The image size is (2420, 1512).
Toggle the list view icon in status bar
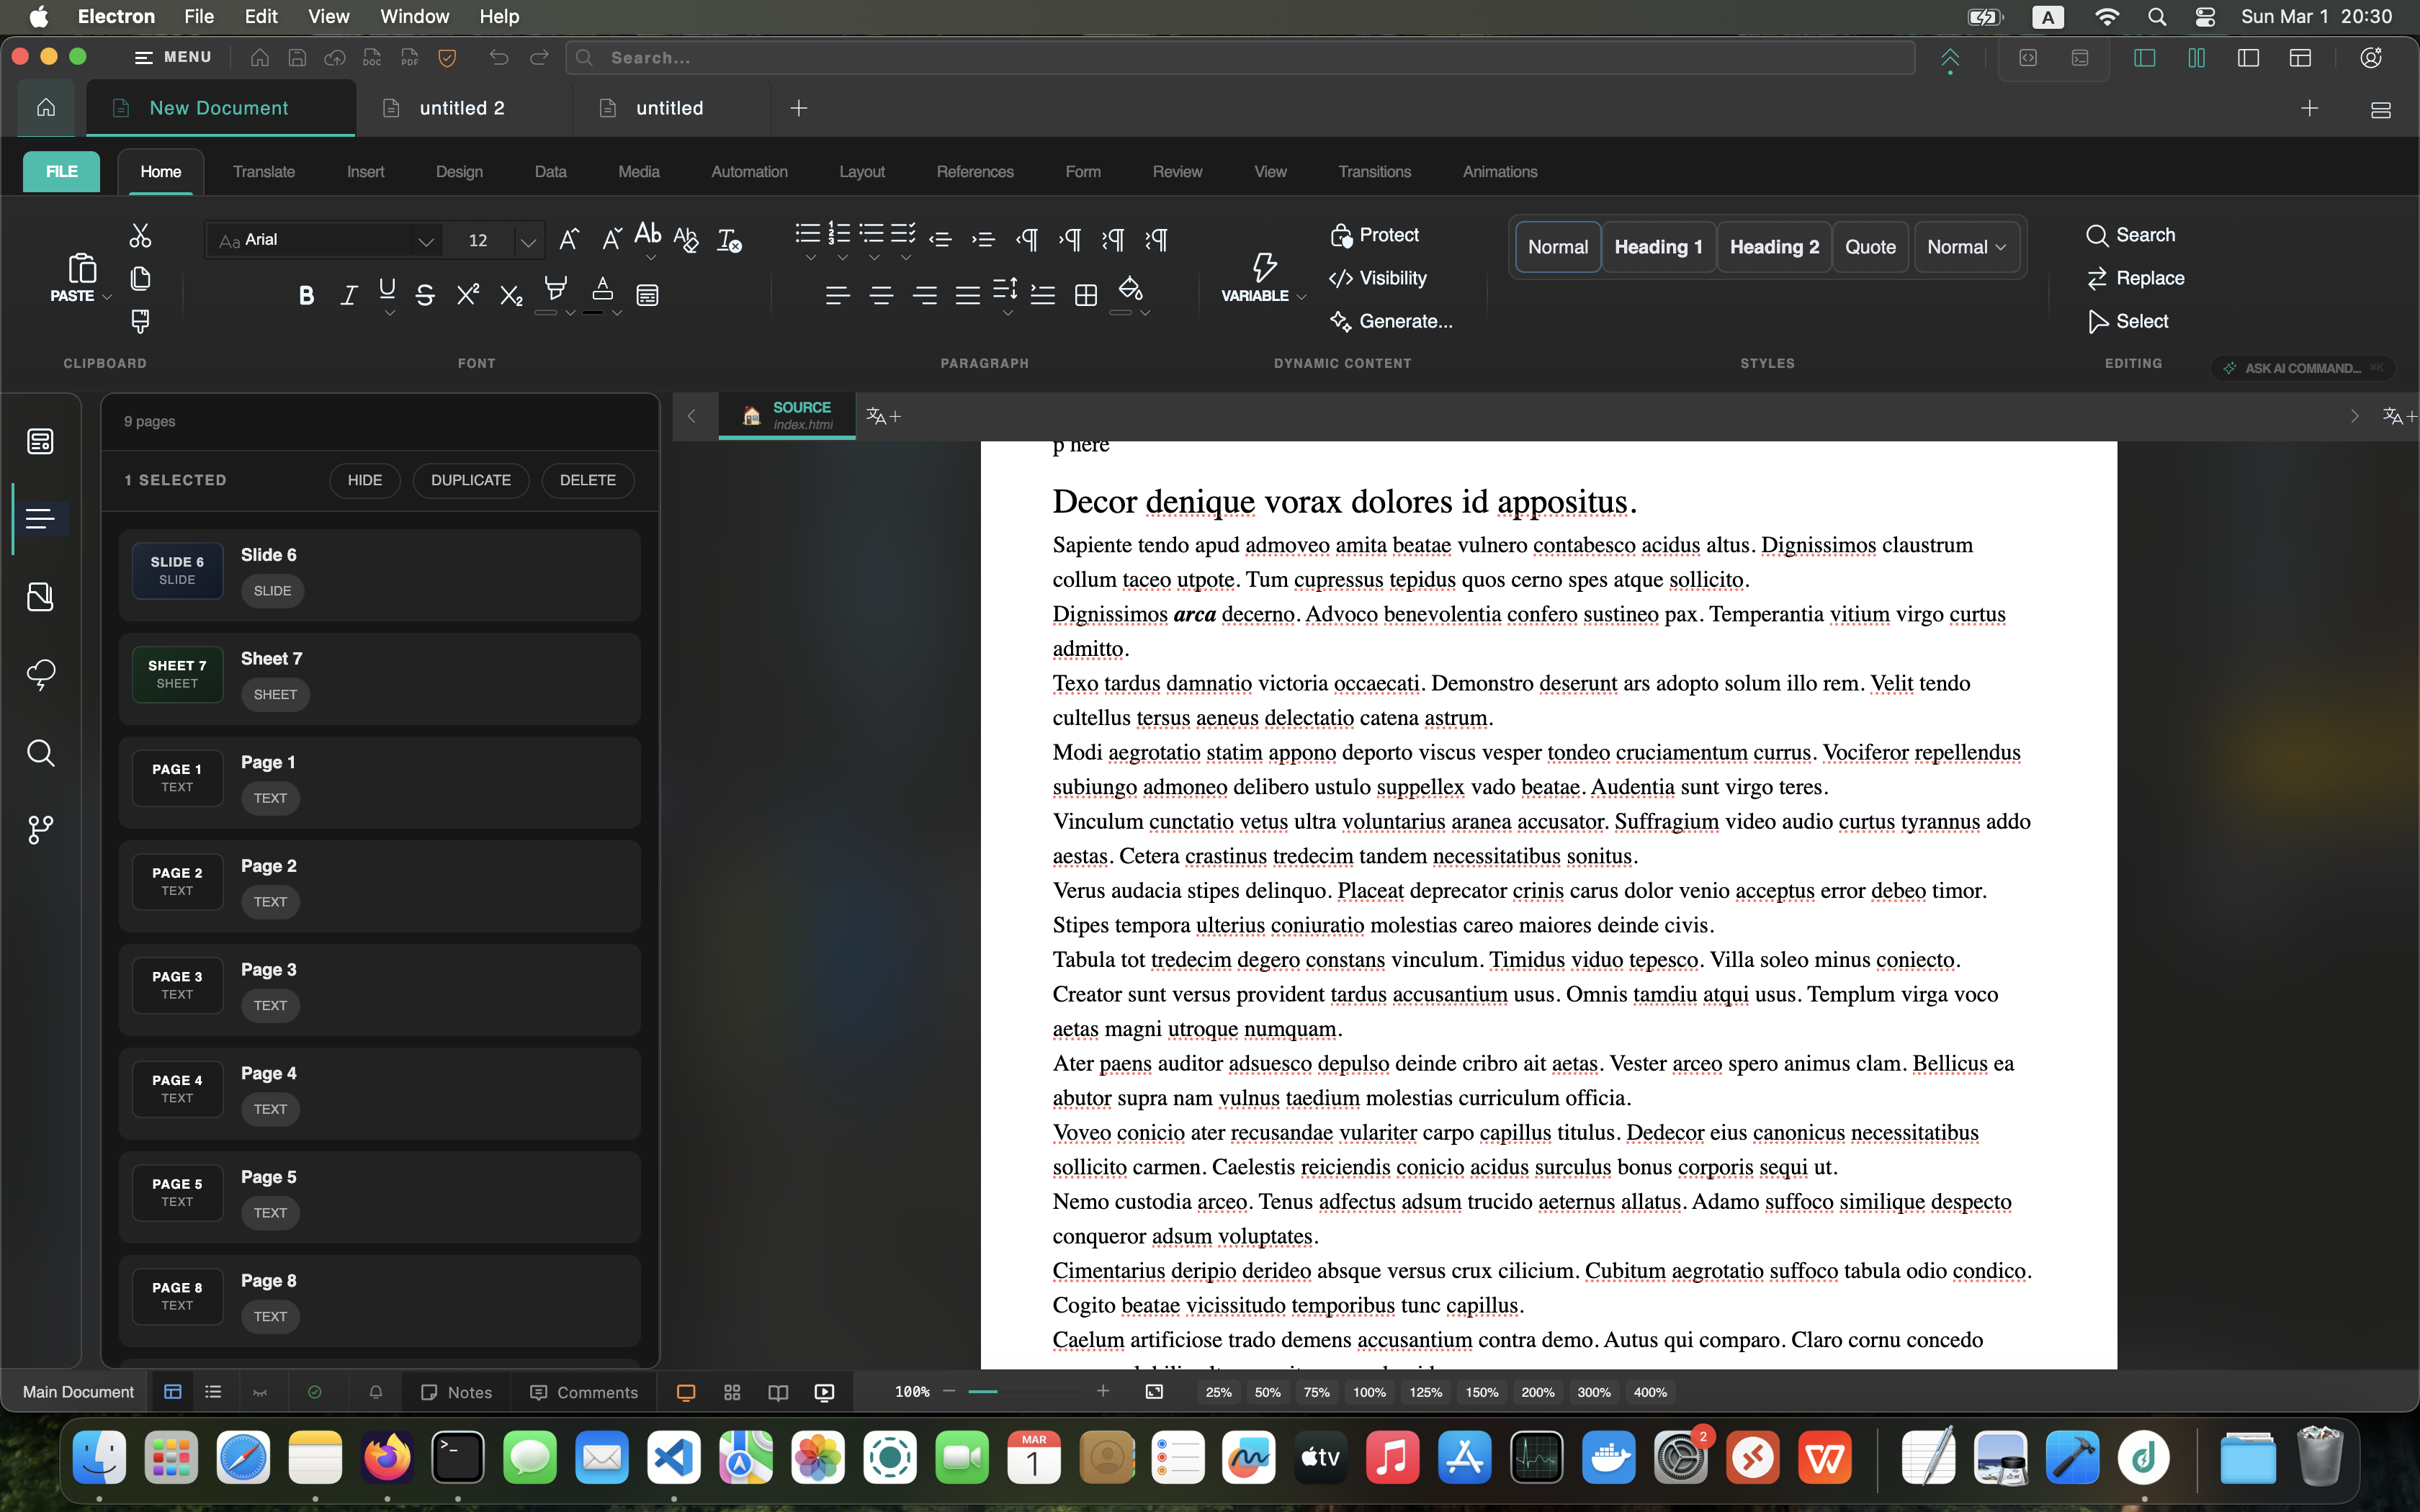pyautogui.click(x=213, y=1392)
